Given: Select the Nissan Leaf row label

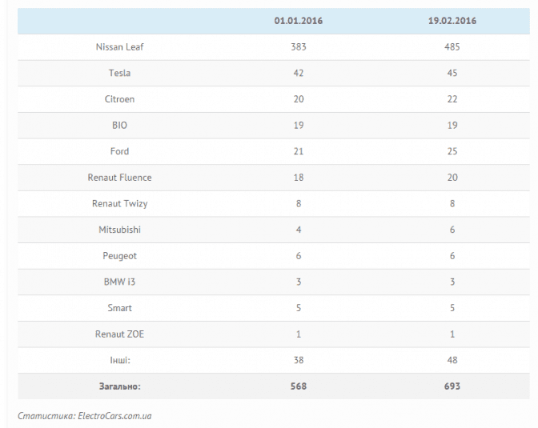Looking at the screenshot, I should coord(119,47).
